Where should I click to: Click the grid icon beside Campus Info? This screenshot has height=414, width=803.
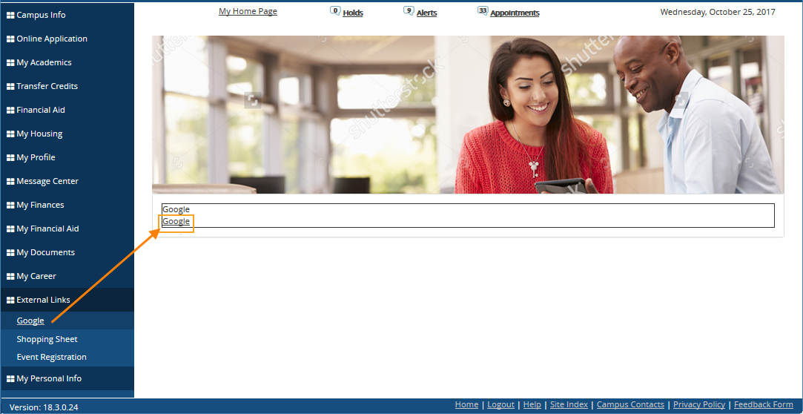pos(10,16)
